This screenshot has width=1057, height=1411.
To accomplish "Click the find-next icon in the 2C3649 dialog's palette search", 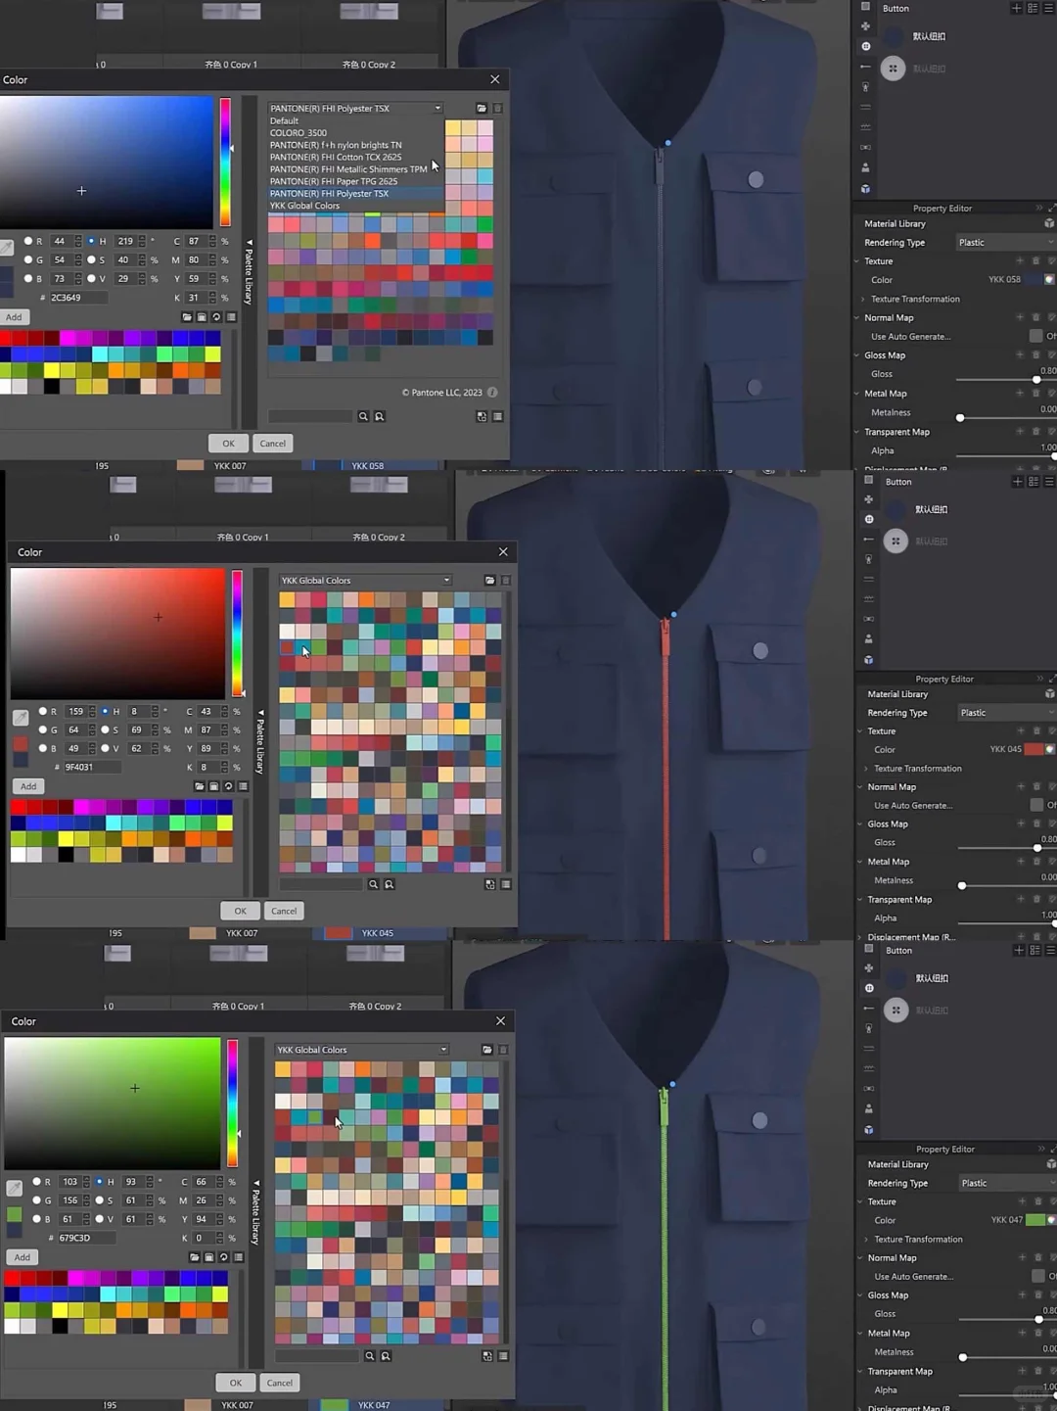I will (x=380, y=416).
